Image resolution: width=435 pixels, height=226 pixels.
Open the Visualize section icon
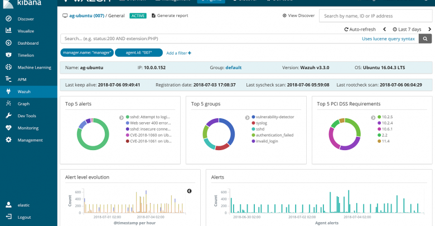[8, 31]
